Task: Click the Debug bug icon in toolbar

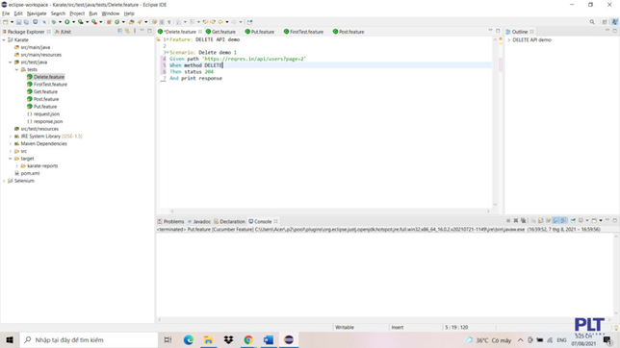Action: (53, 22)
